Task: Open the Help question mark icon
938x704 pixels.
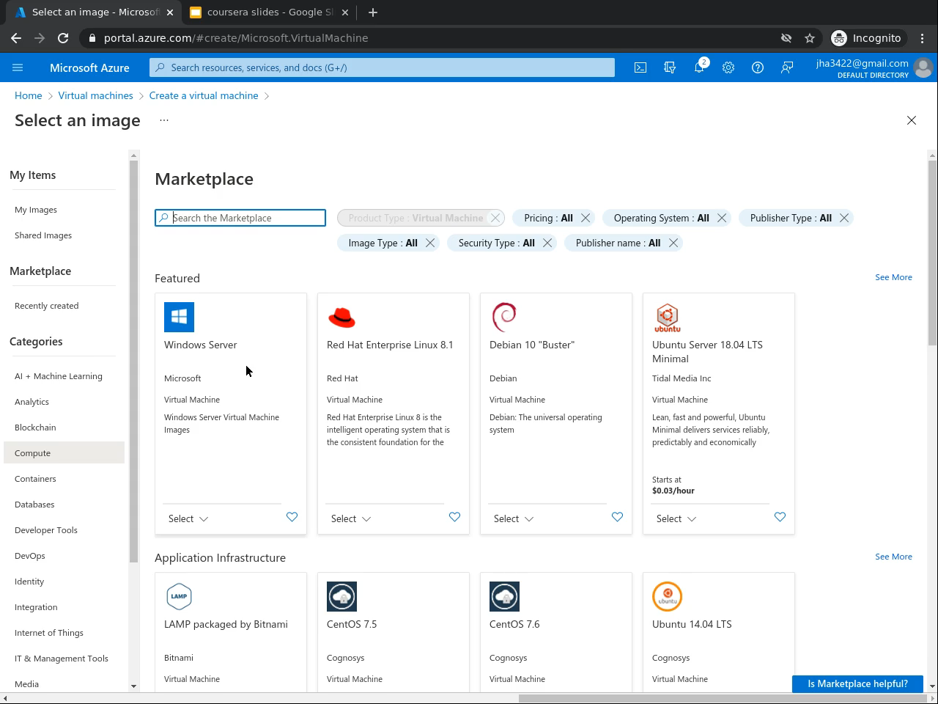Action: 758,67
